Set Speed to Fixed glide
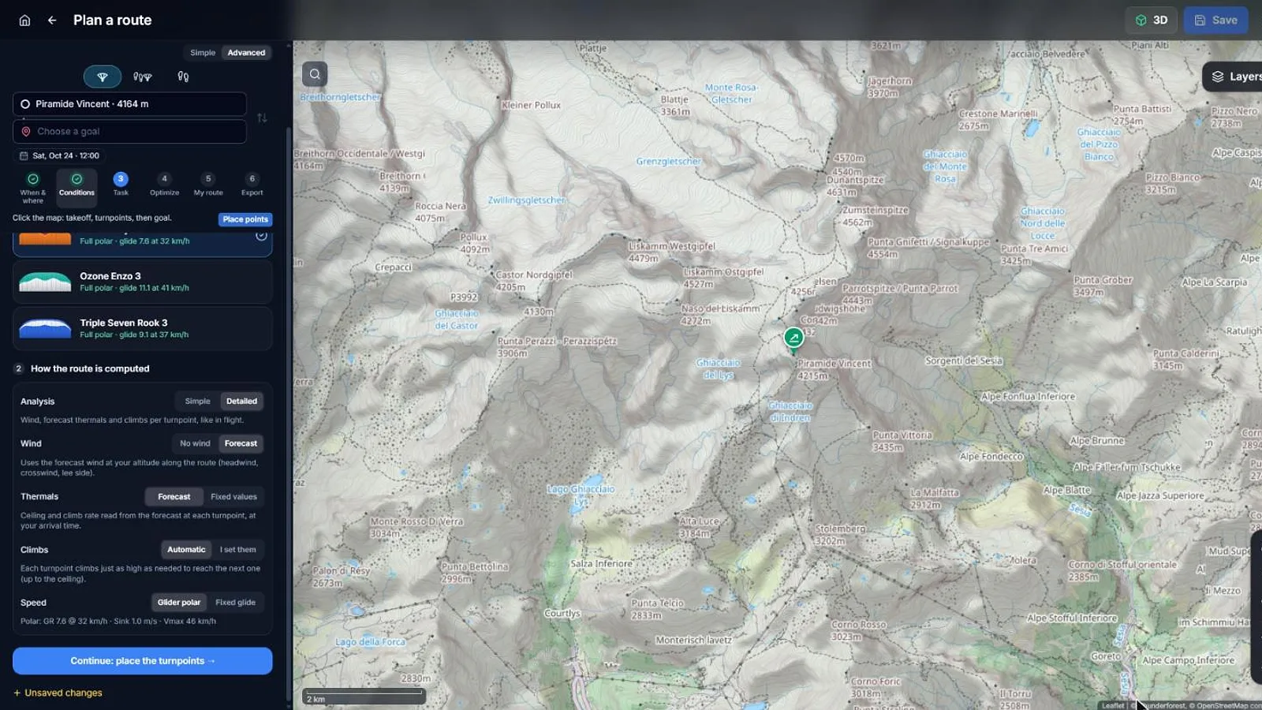The image size is (1262, 710). (x=235, y=603)
